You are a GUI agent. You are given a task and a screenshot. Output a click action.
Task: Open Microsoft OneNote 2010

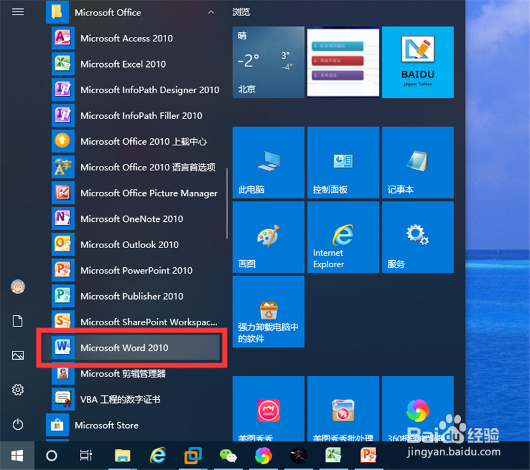pyautogui.click(x=135, y=219)
